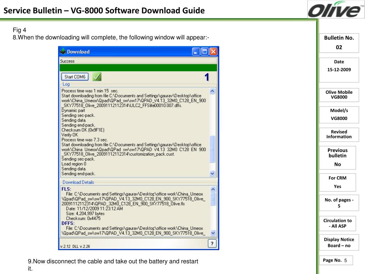Click the Download Details scrollbar thumb
The height and width of the screenshot is (274, 365).
click(213, 199)
